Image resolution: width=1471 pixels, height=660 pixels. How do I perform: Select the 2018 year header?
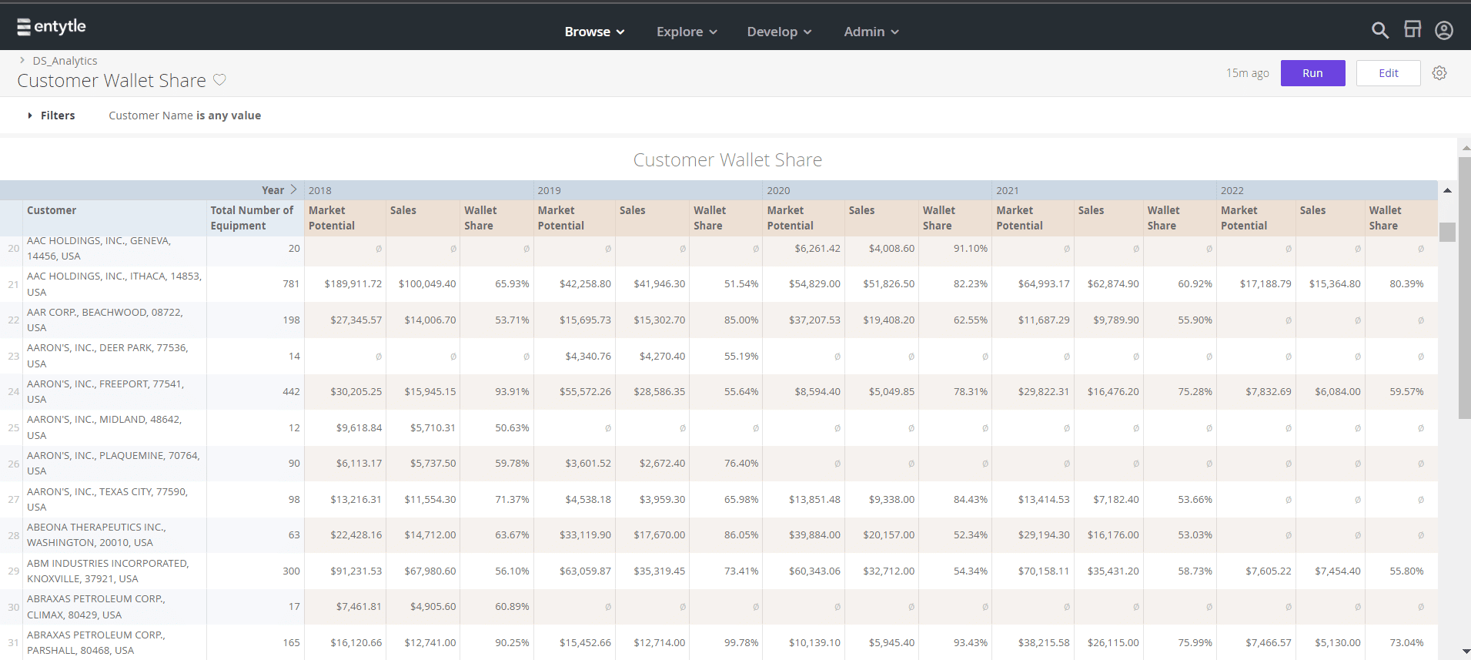tap(320, 190)
